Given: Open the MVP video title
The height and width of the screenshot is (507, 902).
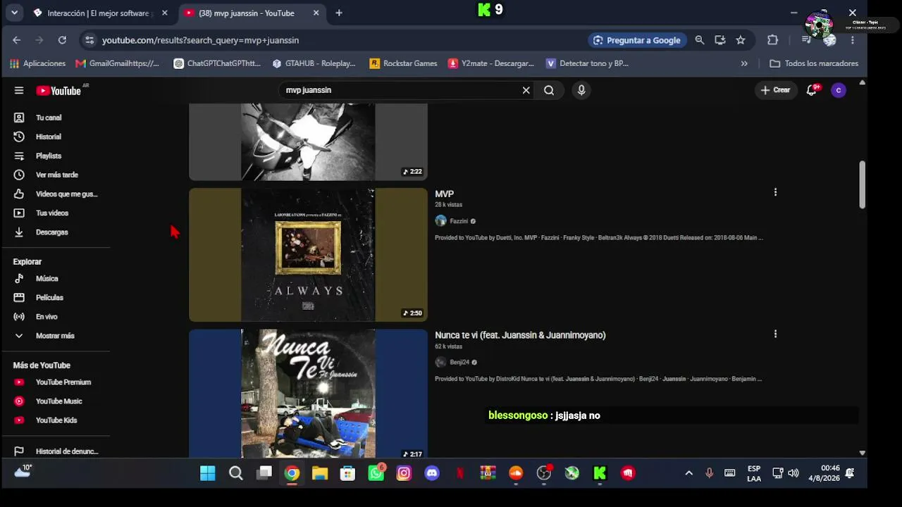Looking at the screenshot, I should (444, 194).
